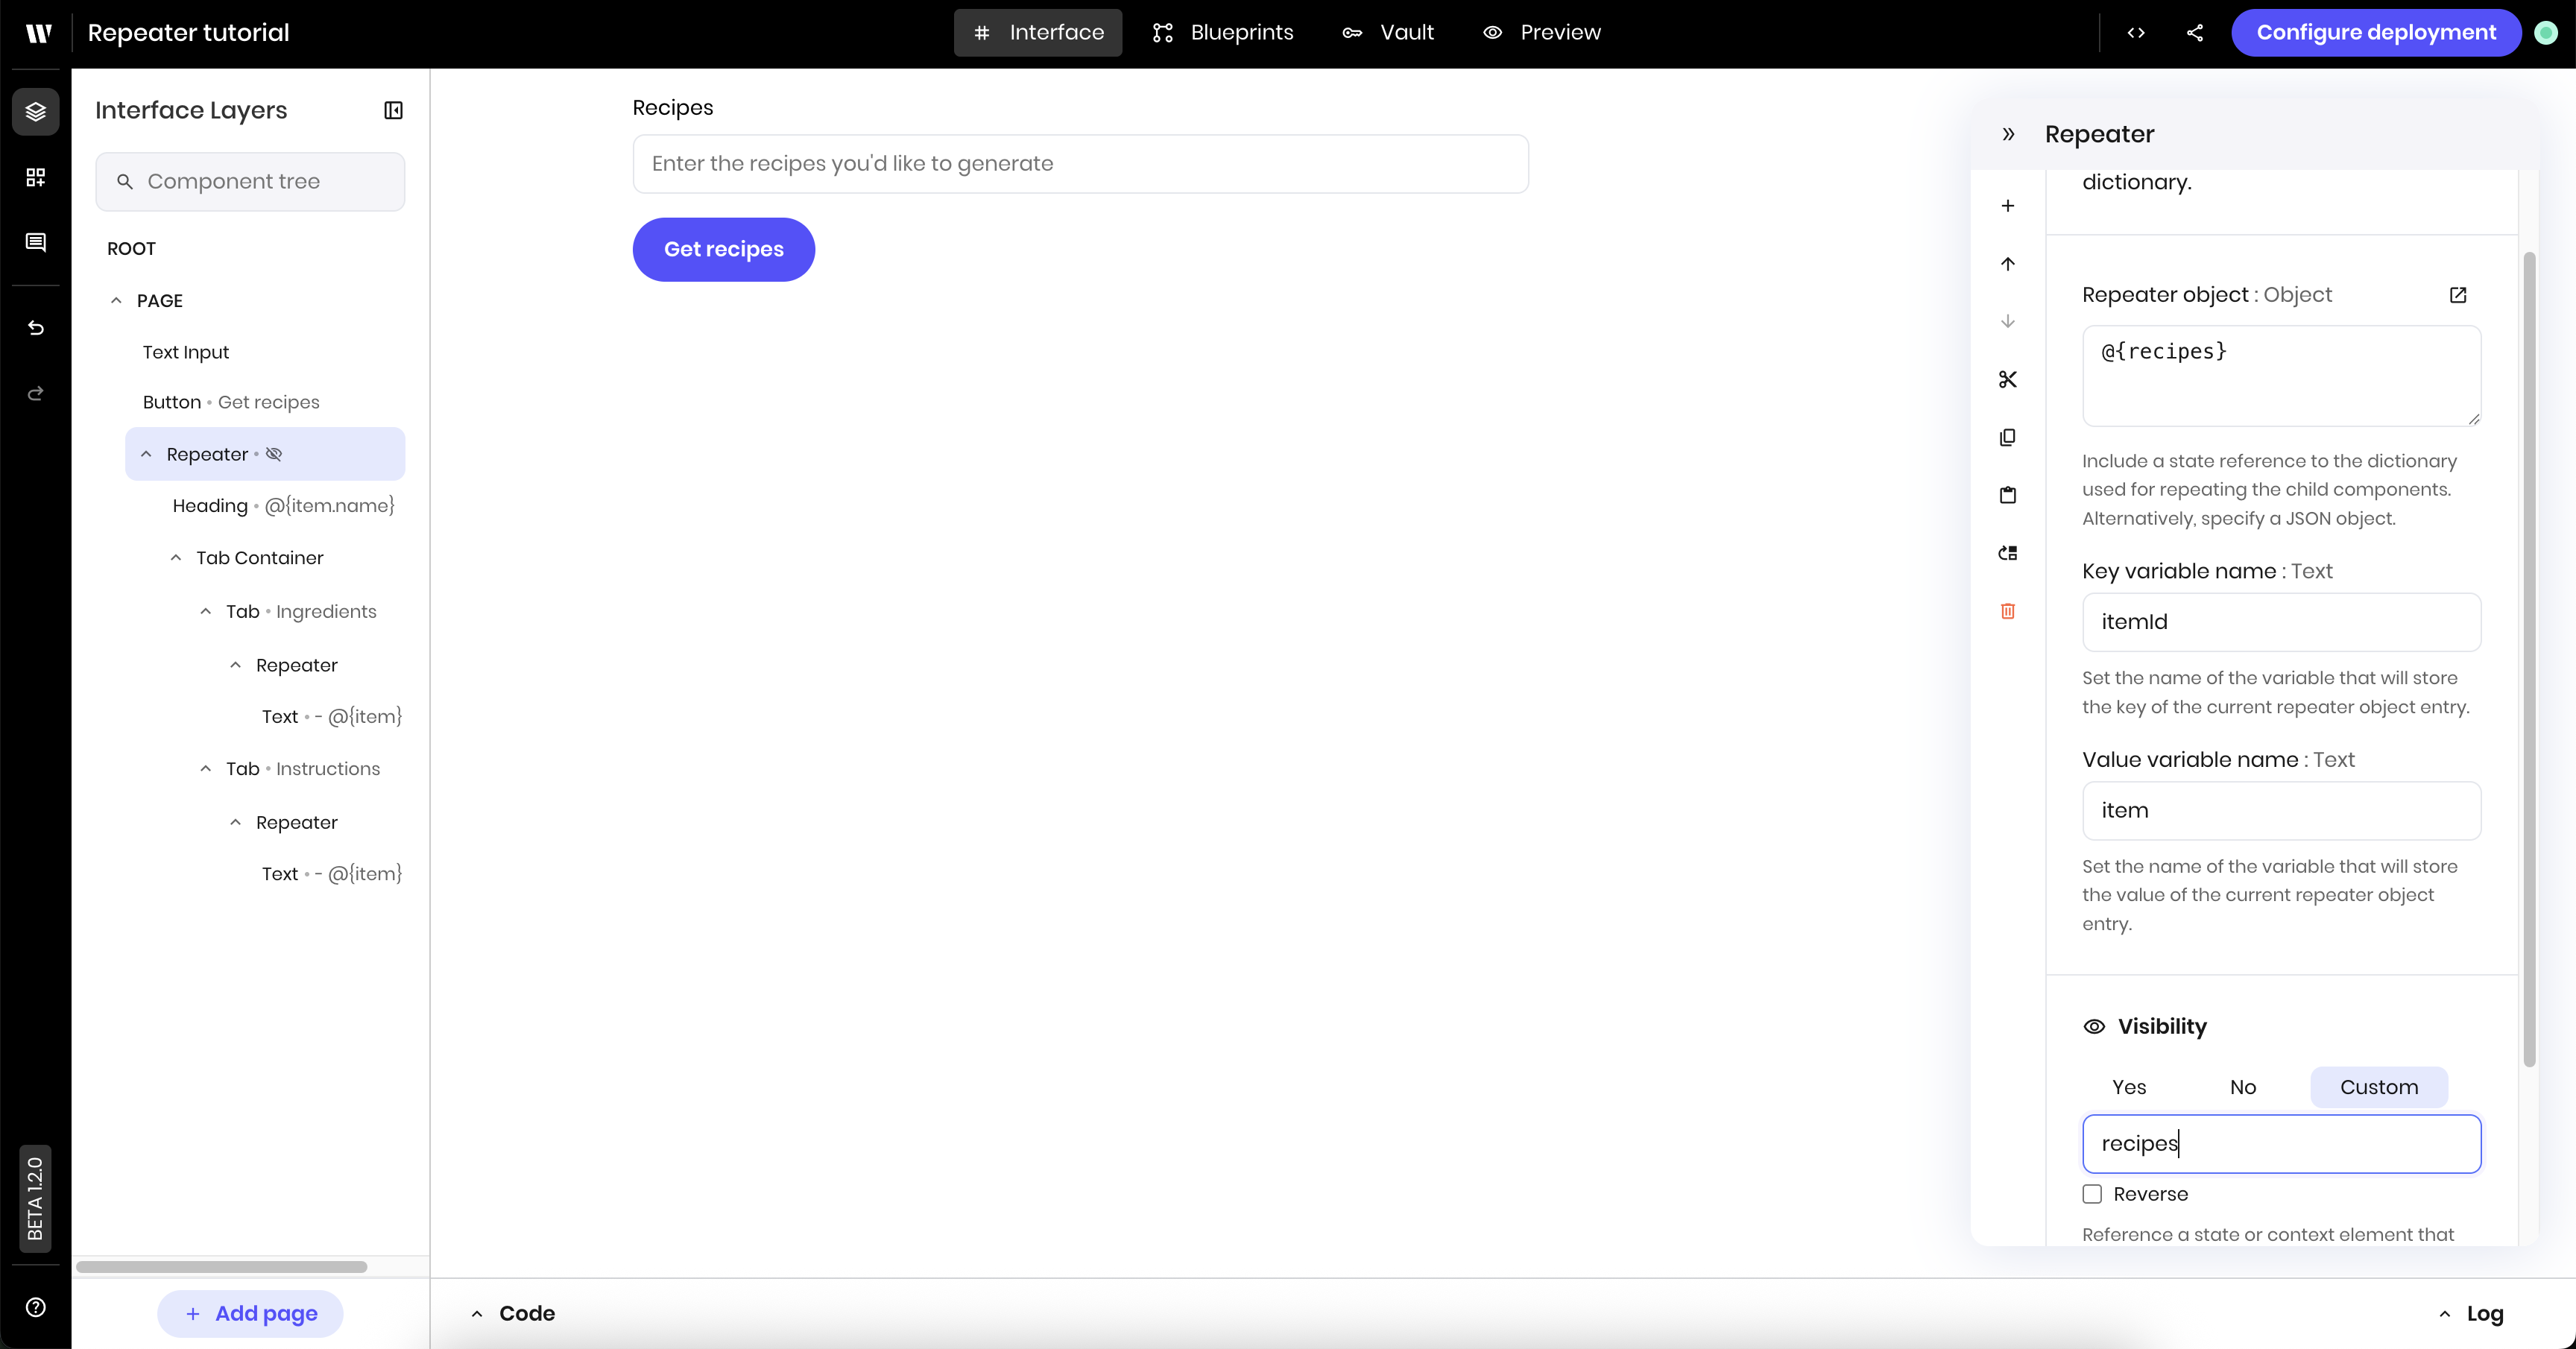Open the component toolkit grid icon

pyautogui.click(x=35, y=177)
